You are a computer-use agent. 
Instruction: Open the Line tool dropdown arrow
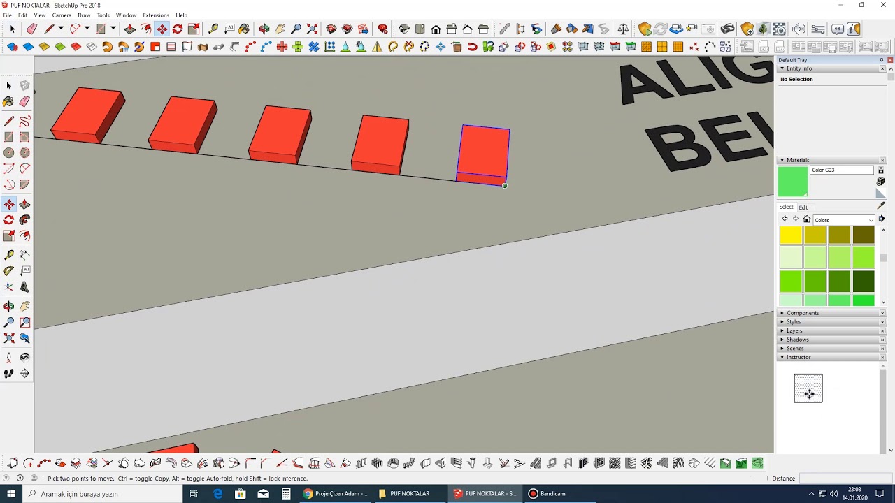point(60,29)
